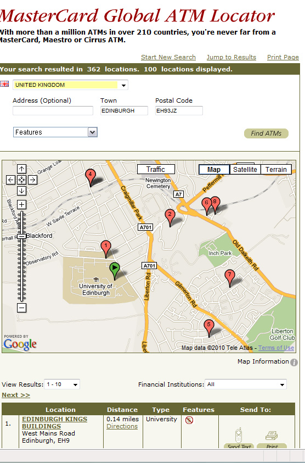Screen dimensions: 305x463
Task: Zoom in with the plus button
Action: point(21,204)
